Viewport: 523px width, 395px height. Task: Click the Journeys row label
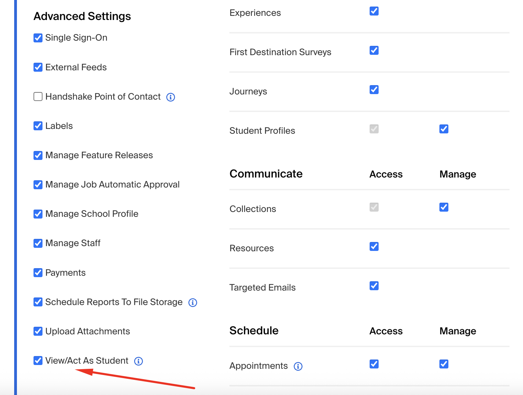[x=248, y=91]
